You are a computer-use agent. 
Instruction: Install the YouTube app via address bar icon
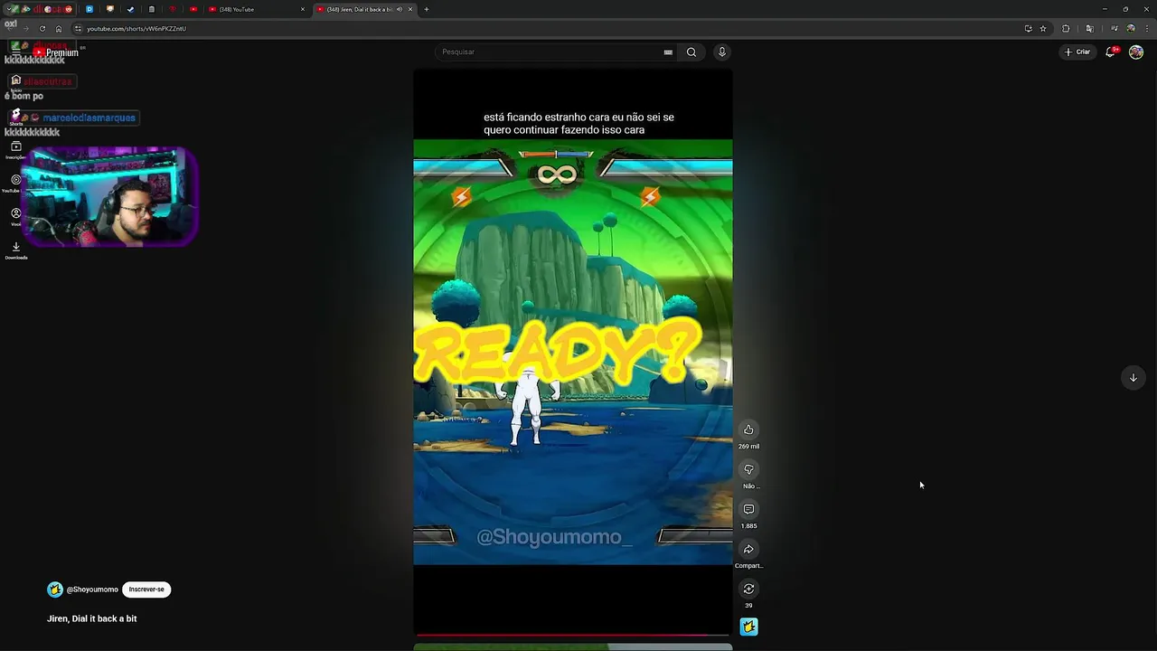(1029, 28)
